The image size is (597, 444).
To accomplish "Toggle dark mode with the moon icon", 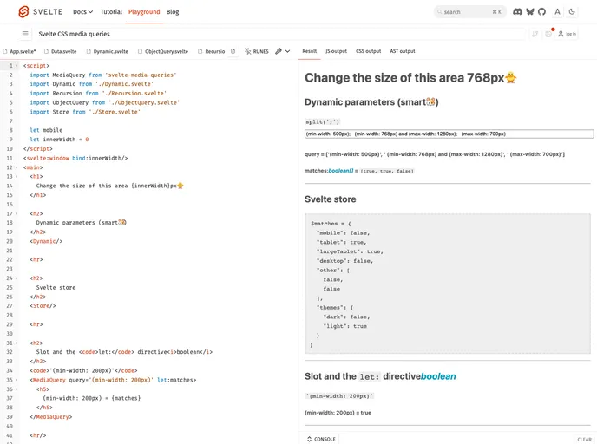I will point(572,12).
